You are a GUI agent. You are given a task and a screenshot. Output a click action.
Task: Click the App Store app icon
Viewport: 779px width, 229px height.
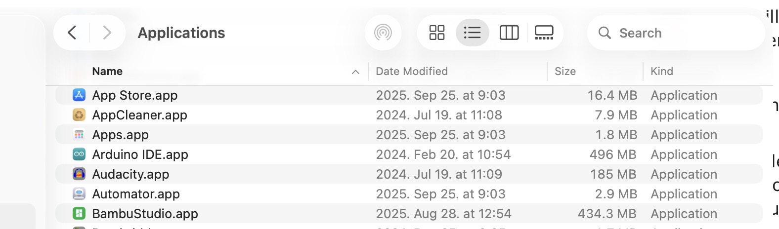[x=79, y=95]
